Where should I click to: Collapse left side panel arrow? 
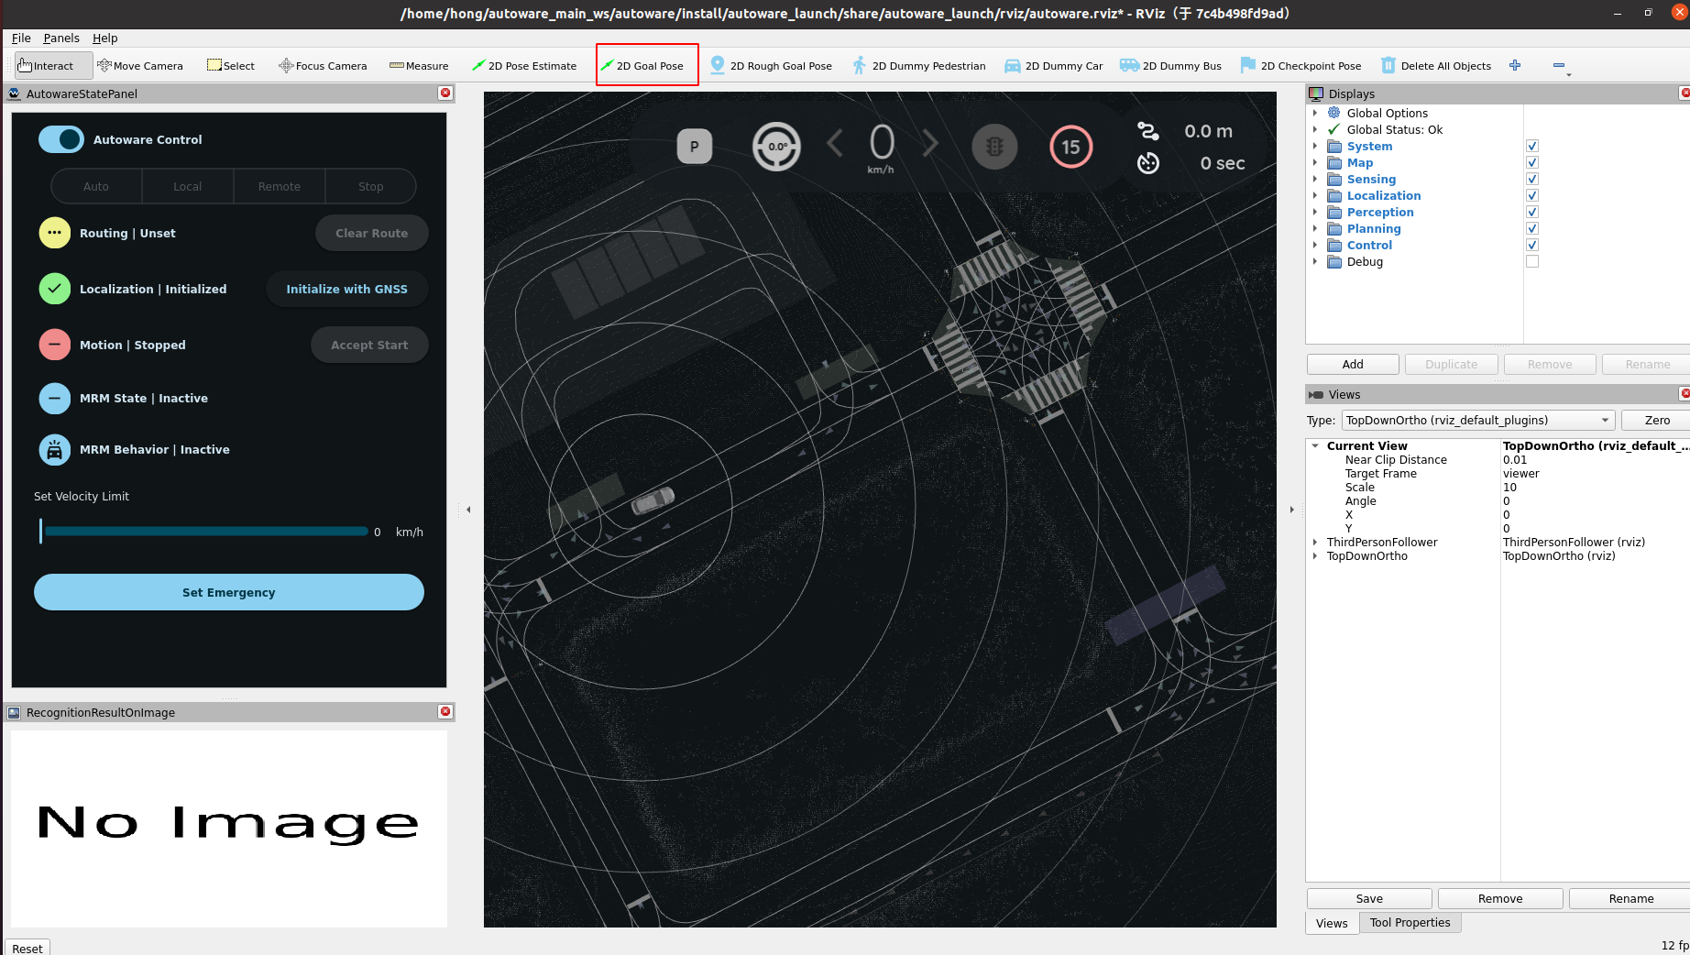468,510
